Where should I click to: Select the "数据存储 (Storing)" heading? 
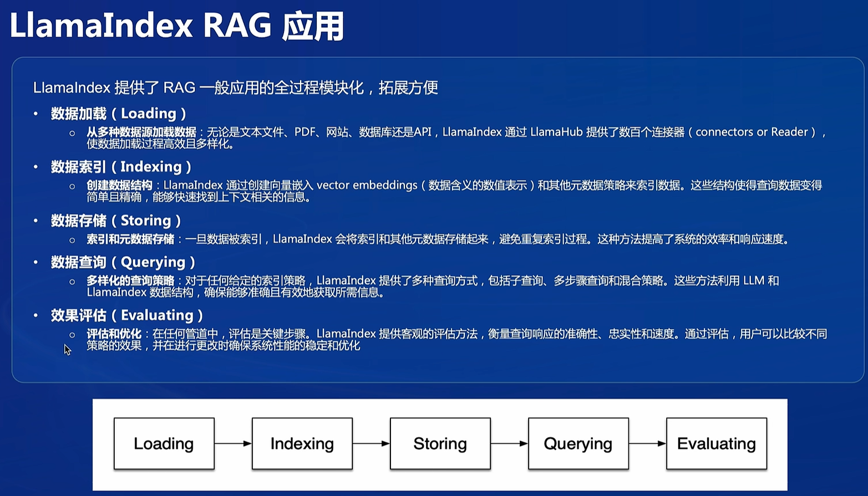click(116, 221)
